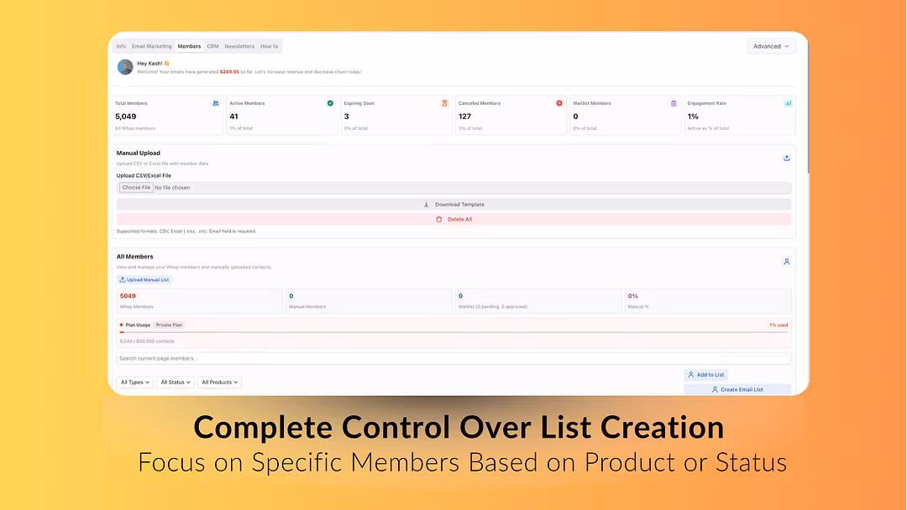The width and height of the screenshot is (907, 510).
Task: Click the Plan Usage progress bar
Action: (x=453, y=332)
